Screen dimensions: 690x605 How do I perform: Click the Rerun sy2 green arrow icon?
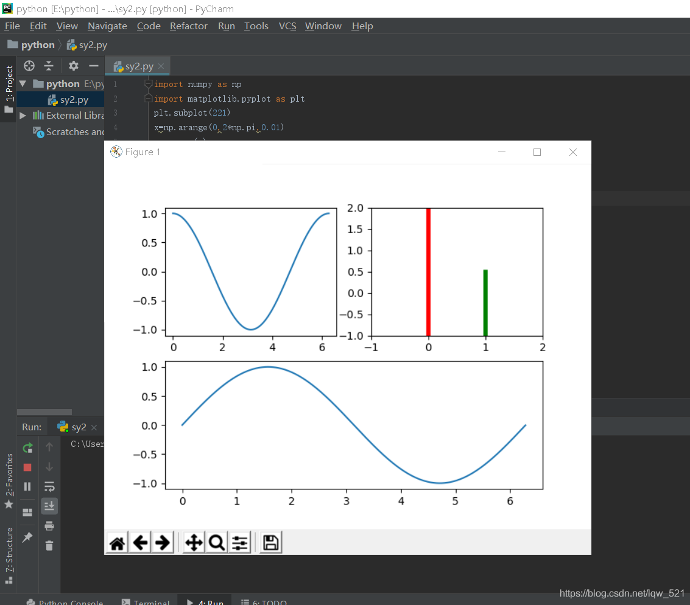pyautogui.click(x=27, y=447)
